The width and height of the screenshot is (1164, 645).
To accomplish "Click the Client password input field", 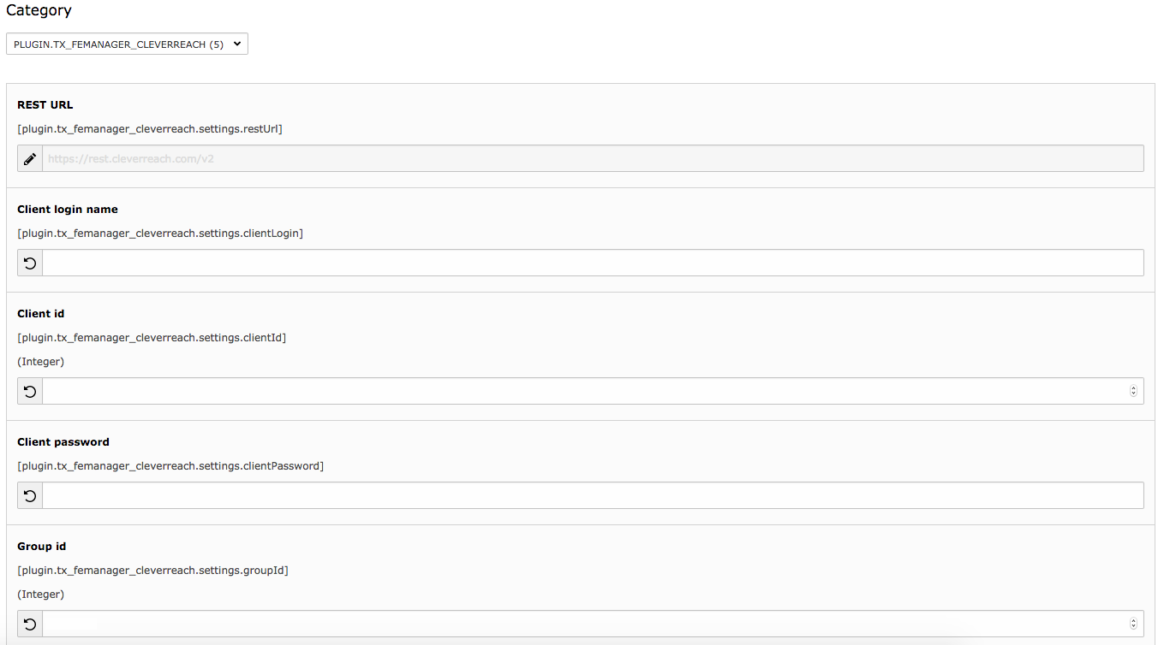I will (593, 495).
